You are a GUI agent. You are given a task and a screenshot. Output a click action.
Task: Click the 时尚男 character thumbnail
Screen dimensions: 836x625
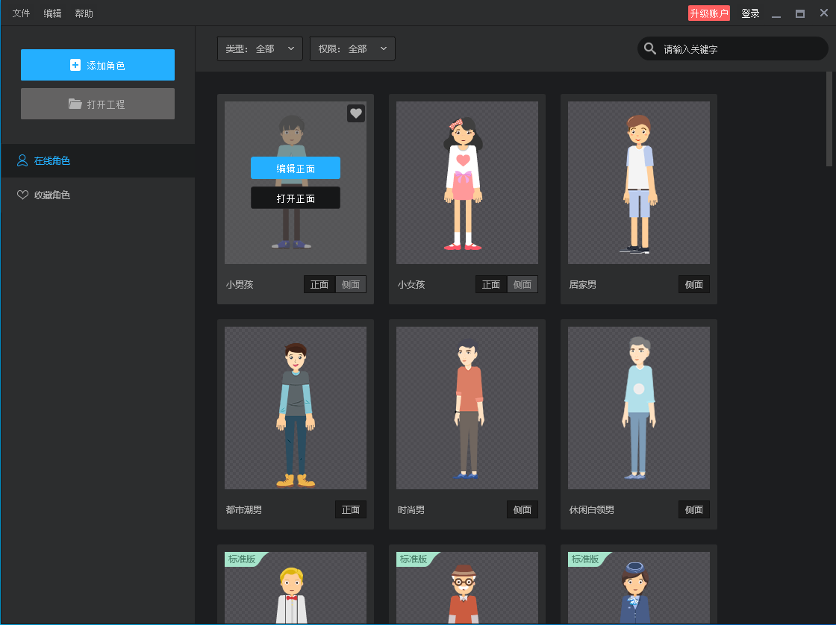pos(467,408)
